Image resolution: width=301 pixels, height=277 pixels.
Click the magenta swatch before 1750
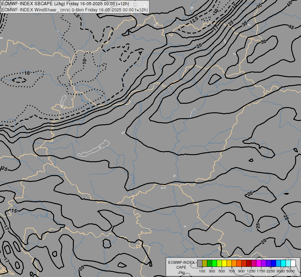(x=259, y=263)
